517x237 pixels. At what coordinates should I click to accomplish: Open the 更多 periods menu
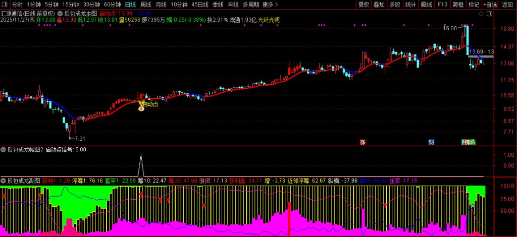point(271,5)
